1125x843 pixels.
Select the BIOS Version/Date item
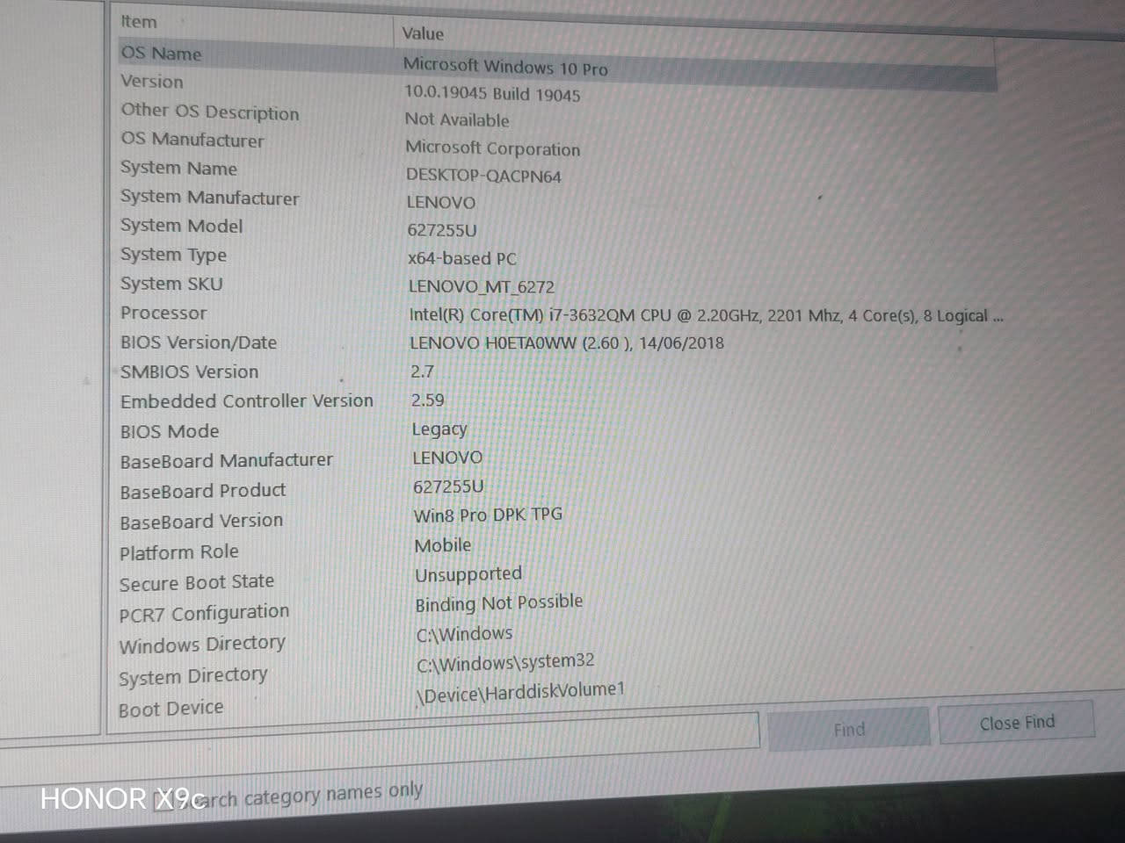click(199, 342)
